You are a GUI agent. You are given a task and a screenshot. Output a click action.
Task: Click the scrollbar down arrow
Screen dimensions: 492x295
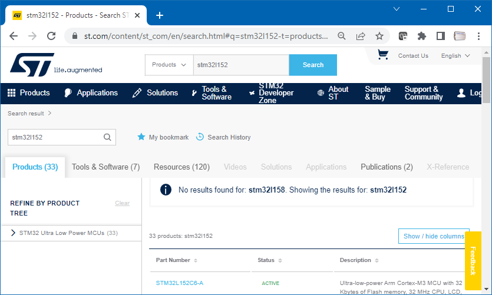(x=486, y=289)
